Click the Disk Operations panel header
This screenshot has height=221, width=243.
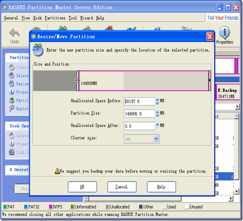point(17,126)
